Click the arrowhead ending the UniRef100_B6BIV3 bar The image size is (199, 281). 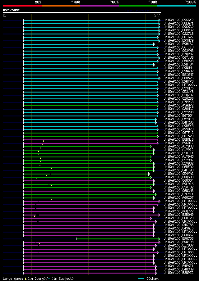point(151,218)
